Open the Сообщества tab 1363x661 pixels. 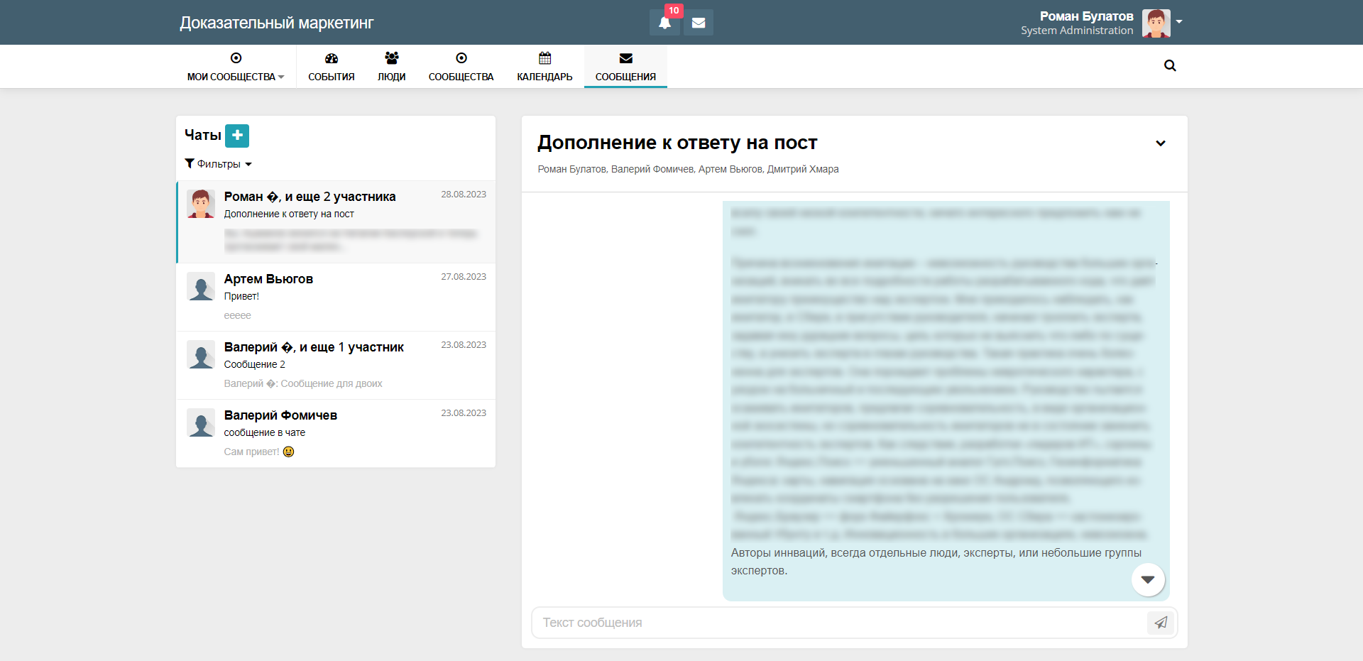click(461, 67)
